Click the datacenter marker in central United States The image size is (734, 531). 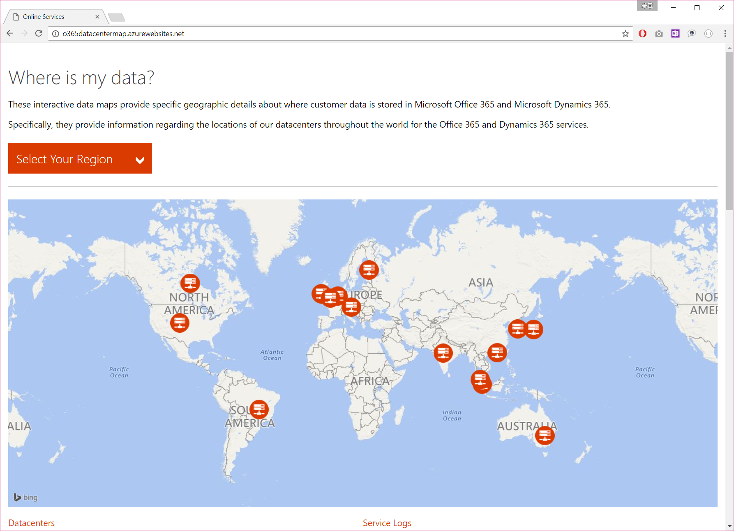[x=180, y=323]
